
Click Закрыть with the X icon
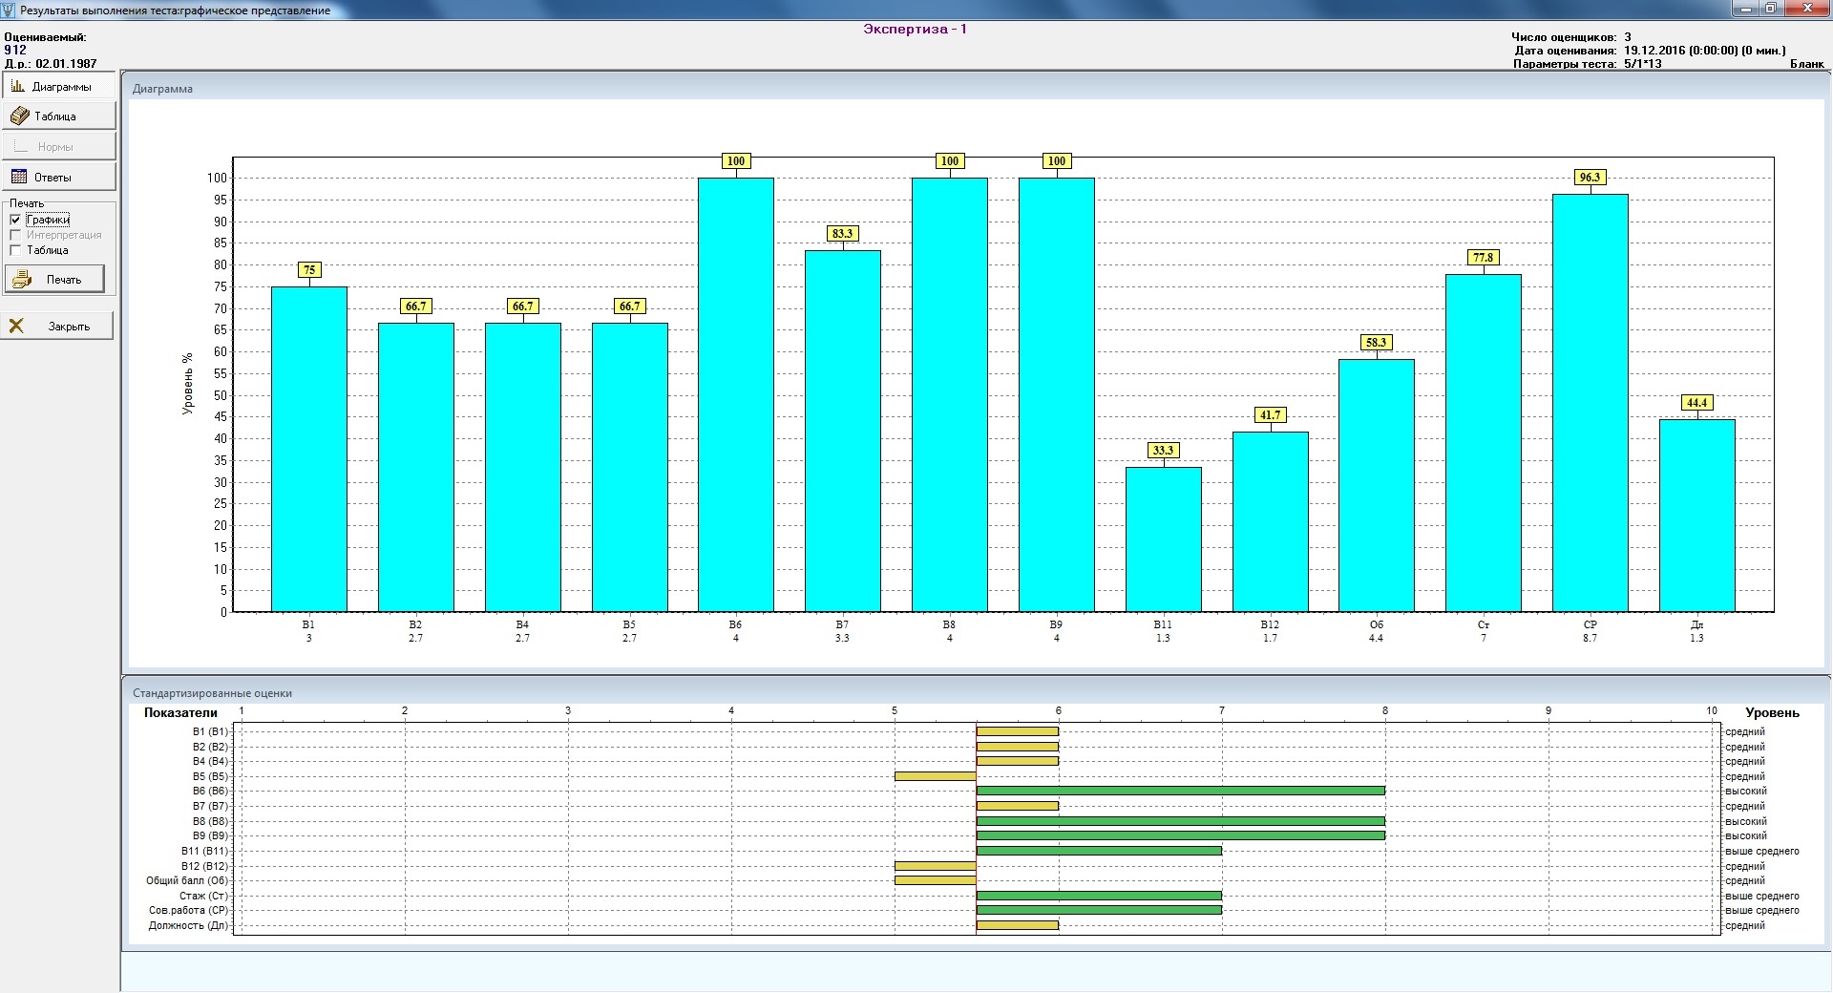click(59, 327)
